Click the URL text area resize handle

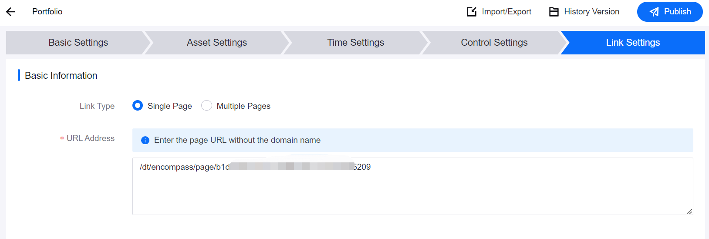(x=689, y=211)
